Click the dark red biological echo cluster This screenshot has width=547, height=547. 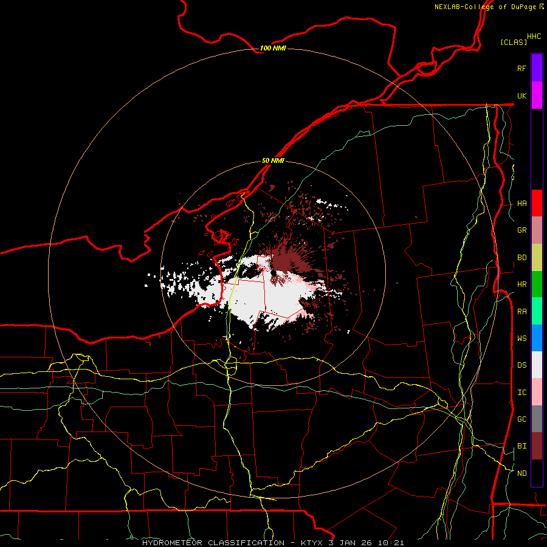(286, 260)
